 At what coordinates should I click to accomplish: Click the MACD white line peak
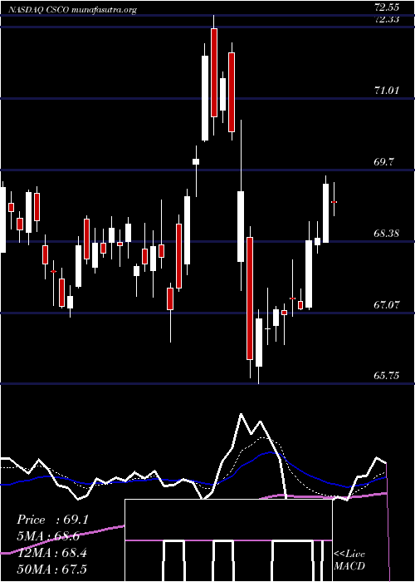[x=242, y=414]
